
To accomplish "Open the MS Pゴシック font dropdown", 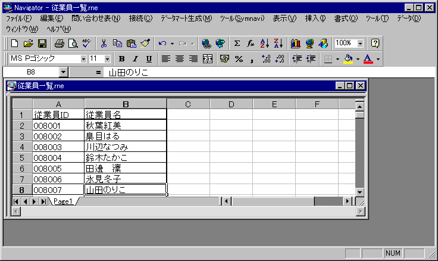I will click(x=83, y=59).
